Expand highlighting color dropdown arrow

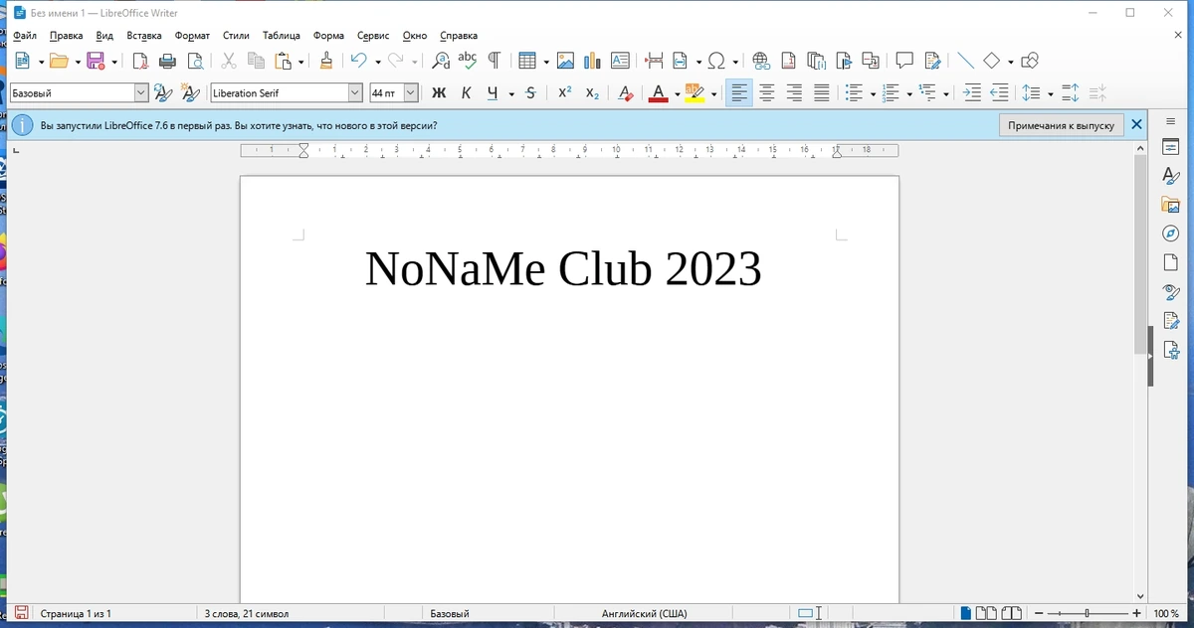713,93
